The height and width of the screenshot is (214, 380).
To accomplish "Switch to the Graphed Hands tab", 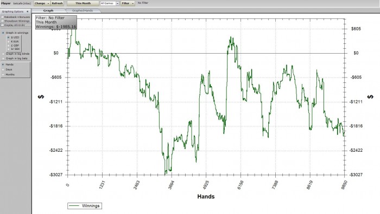I will [83, 11].
